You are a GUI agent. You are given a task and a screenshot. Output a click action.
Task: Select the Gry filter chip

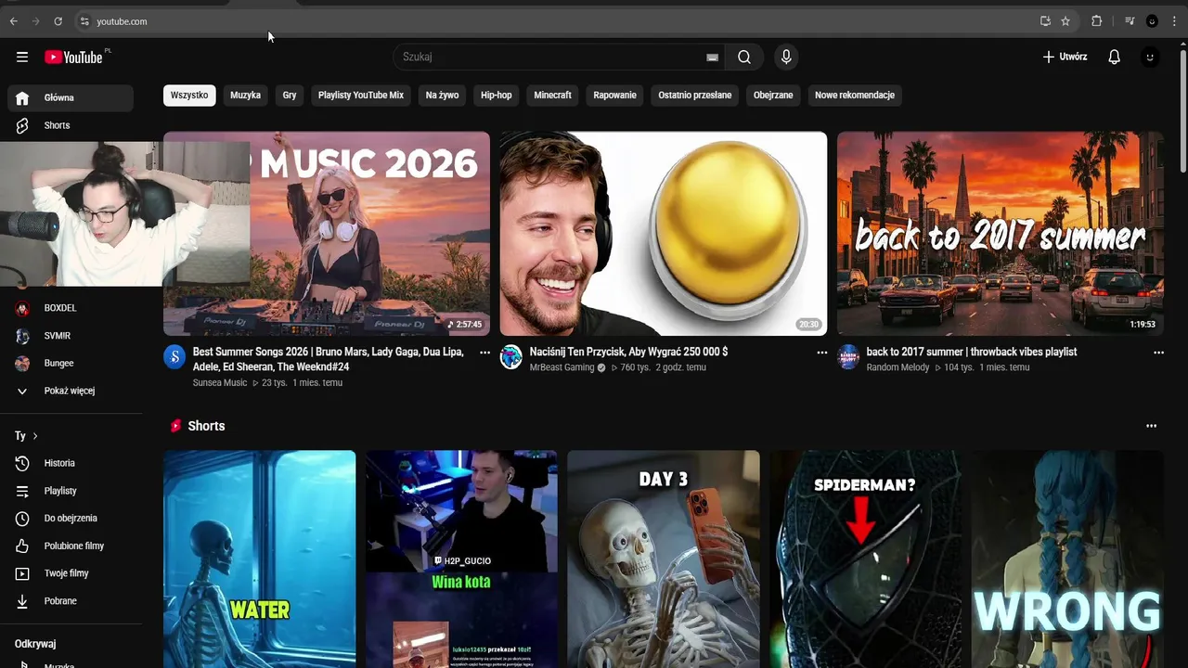(290, 95)
